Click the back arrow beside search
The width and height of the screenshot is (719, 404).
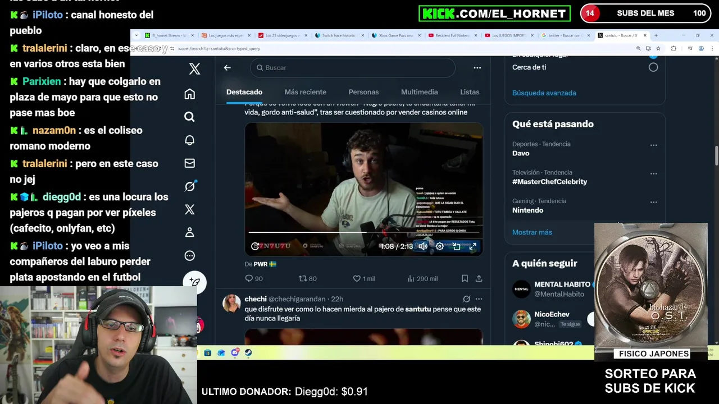tap(227, 68)
